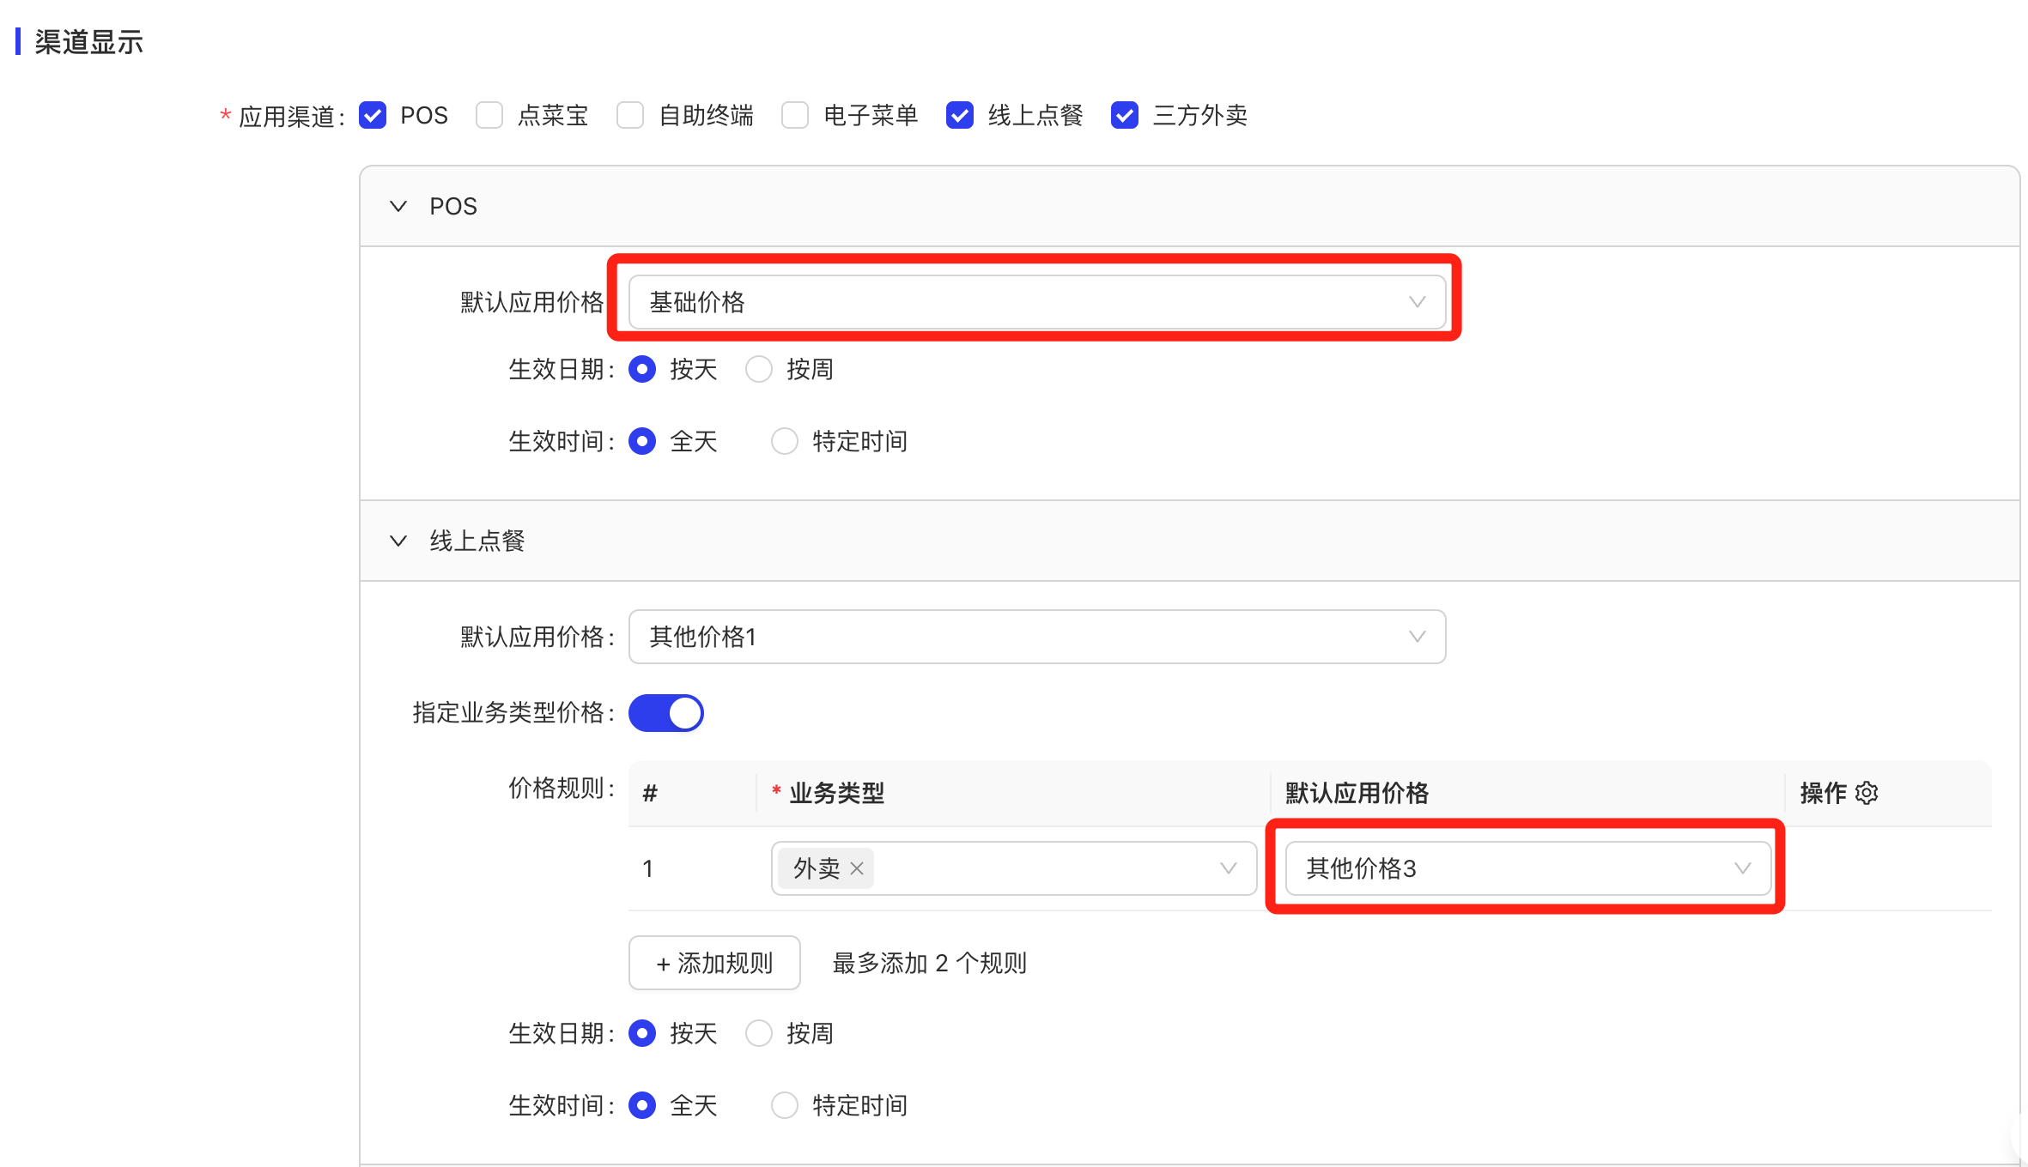Click the gear icon beside 操作 column

click(x=1867, y=793)
